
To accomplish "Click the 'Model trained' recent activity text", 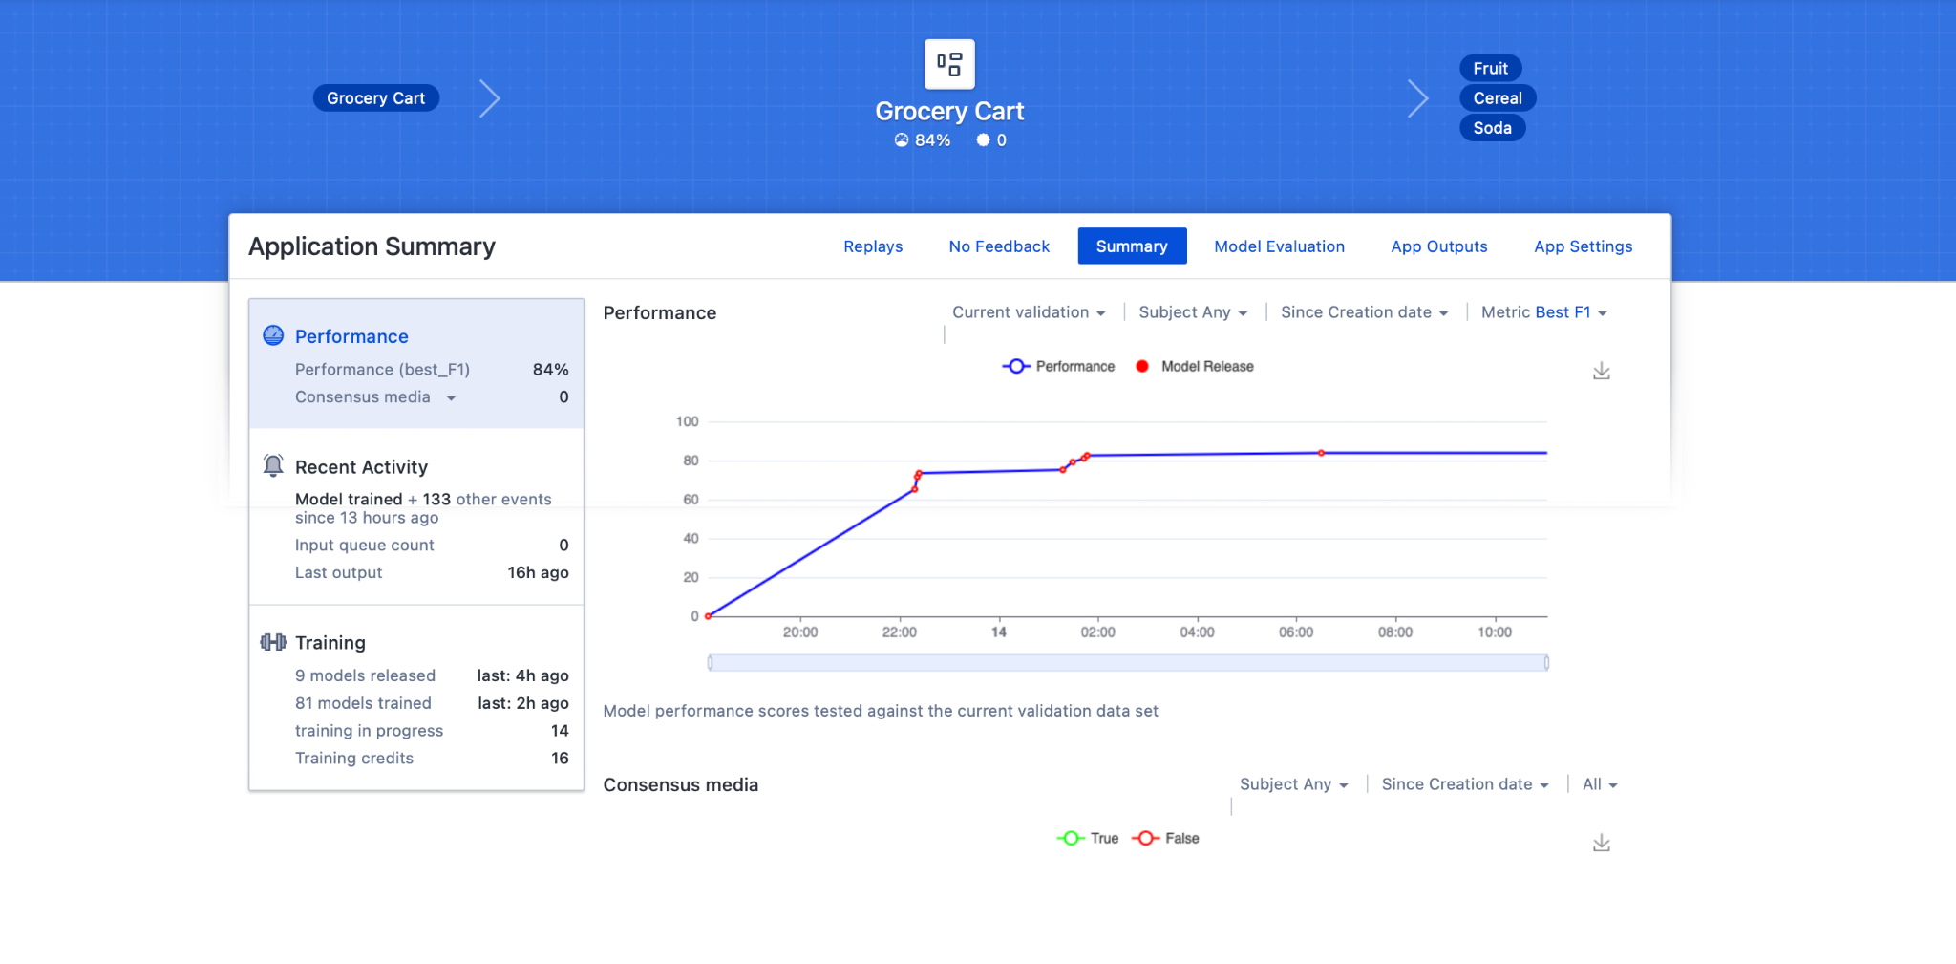I will point(349,500).
